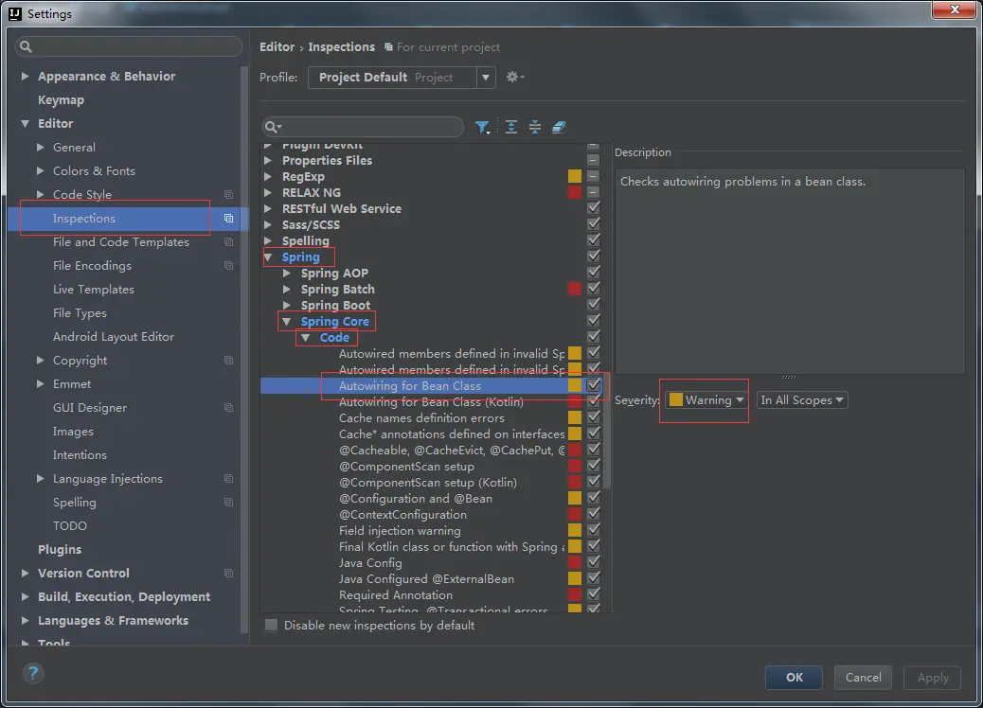Open File Types settings page
The width and height of the screenshot is (983, 708).
tap(80, 313)
